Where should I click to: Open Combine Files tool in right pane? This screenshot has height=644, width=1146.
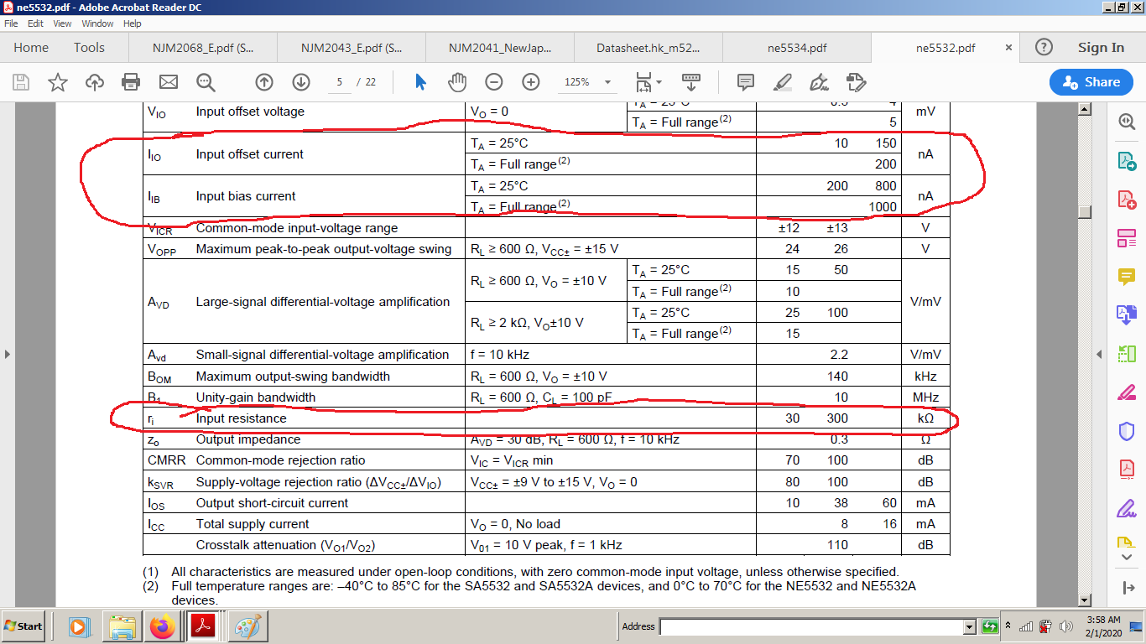click(x=1126, y=315)
